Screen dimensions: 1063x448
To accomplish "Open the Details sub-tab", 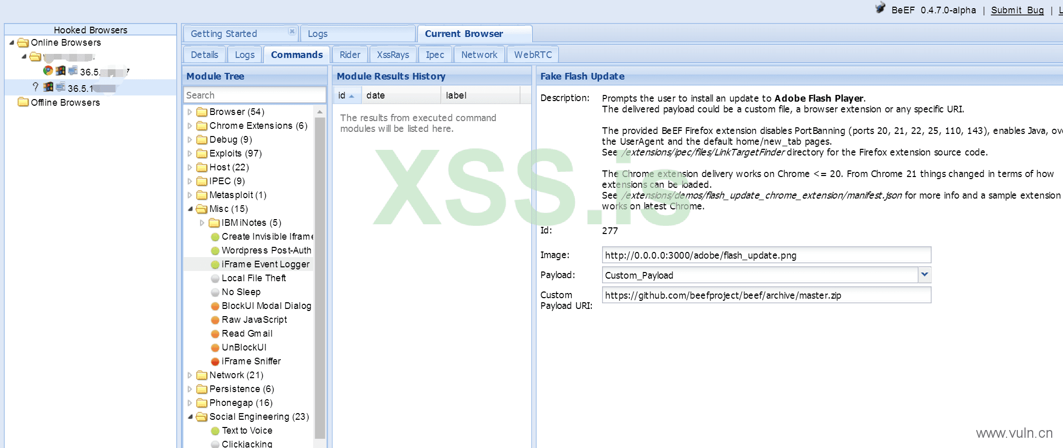I will click(x=204, y=55).
